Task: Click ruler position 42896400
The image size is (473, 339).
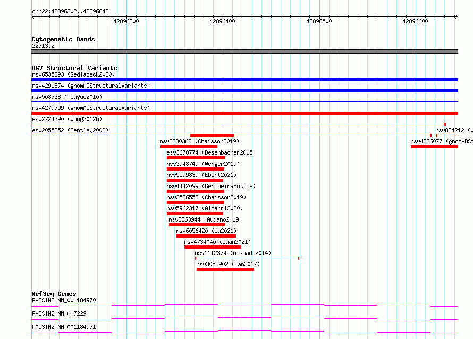Action: pos(222,21)
